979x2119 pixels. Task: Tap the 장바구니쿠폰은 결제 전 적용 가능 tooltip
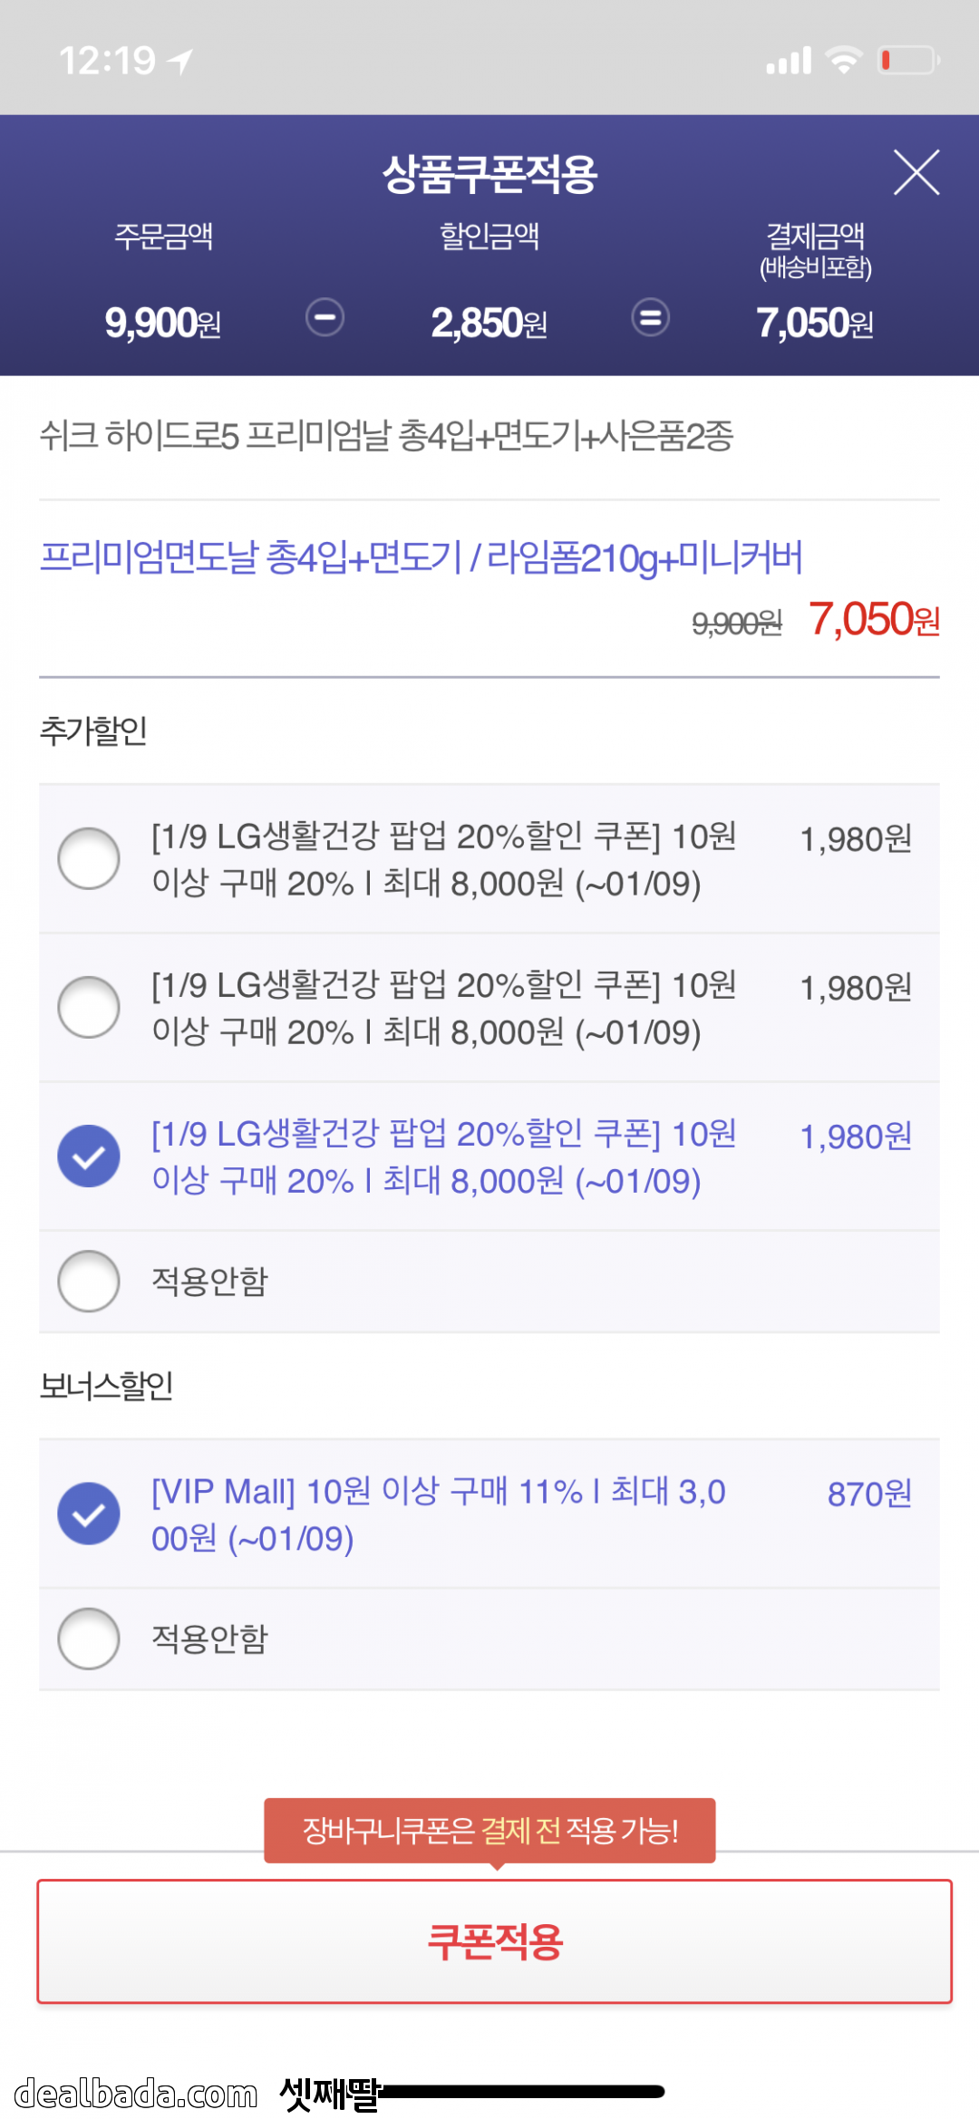tap(489, 1831)
